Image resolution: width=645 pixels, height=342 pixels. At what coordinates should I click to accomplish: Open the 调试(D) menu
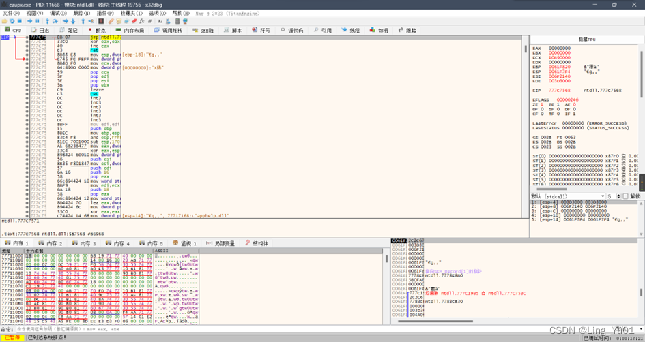click(x=59, y=13)
